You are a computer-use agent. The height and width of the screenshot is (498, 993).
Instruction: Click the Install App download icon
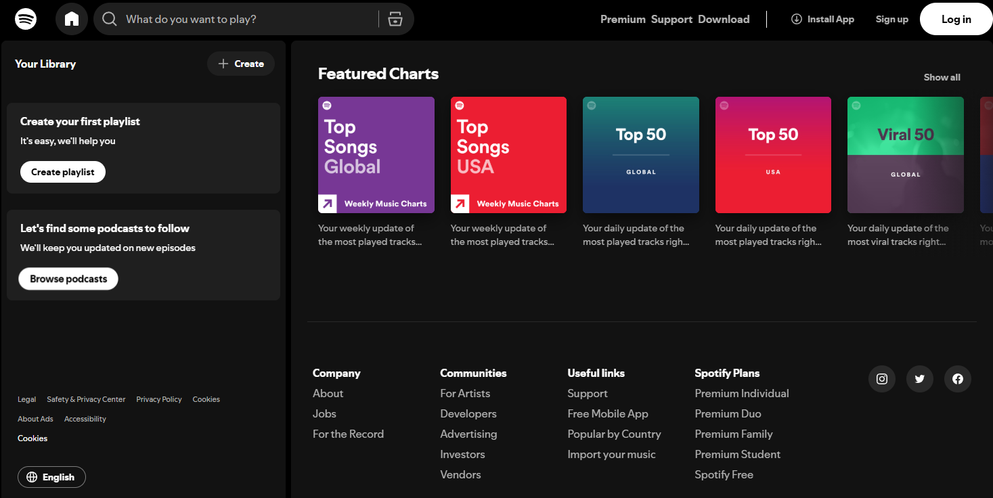[x=797, y=19]
